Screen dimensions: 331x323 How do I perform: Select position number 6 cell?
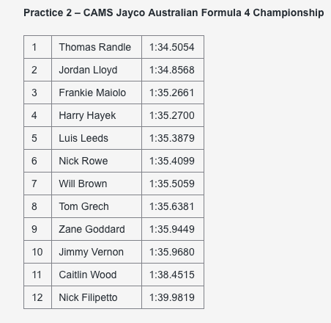coord(37,161)
